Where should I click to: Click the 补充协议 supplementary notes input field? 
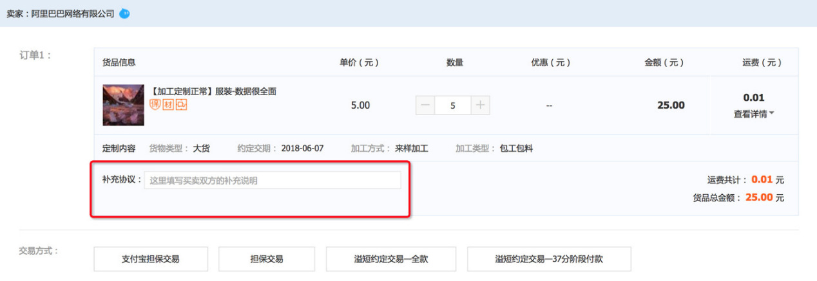[273, 181]
